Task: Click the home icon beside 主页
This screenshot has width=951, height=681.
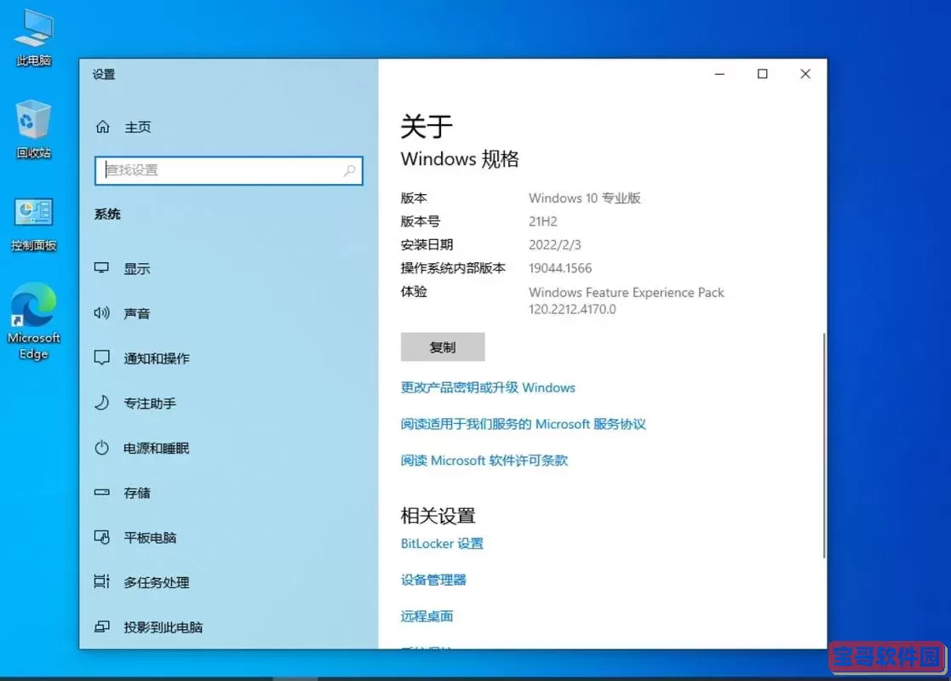Action: point(102,127)
